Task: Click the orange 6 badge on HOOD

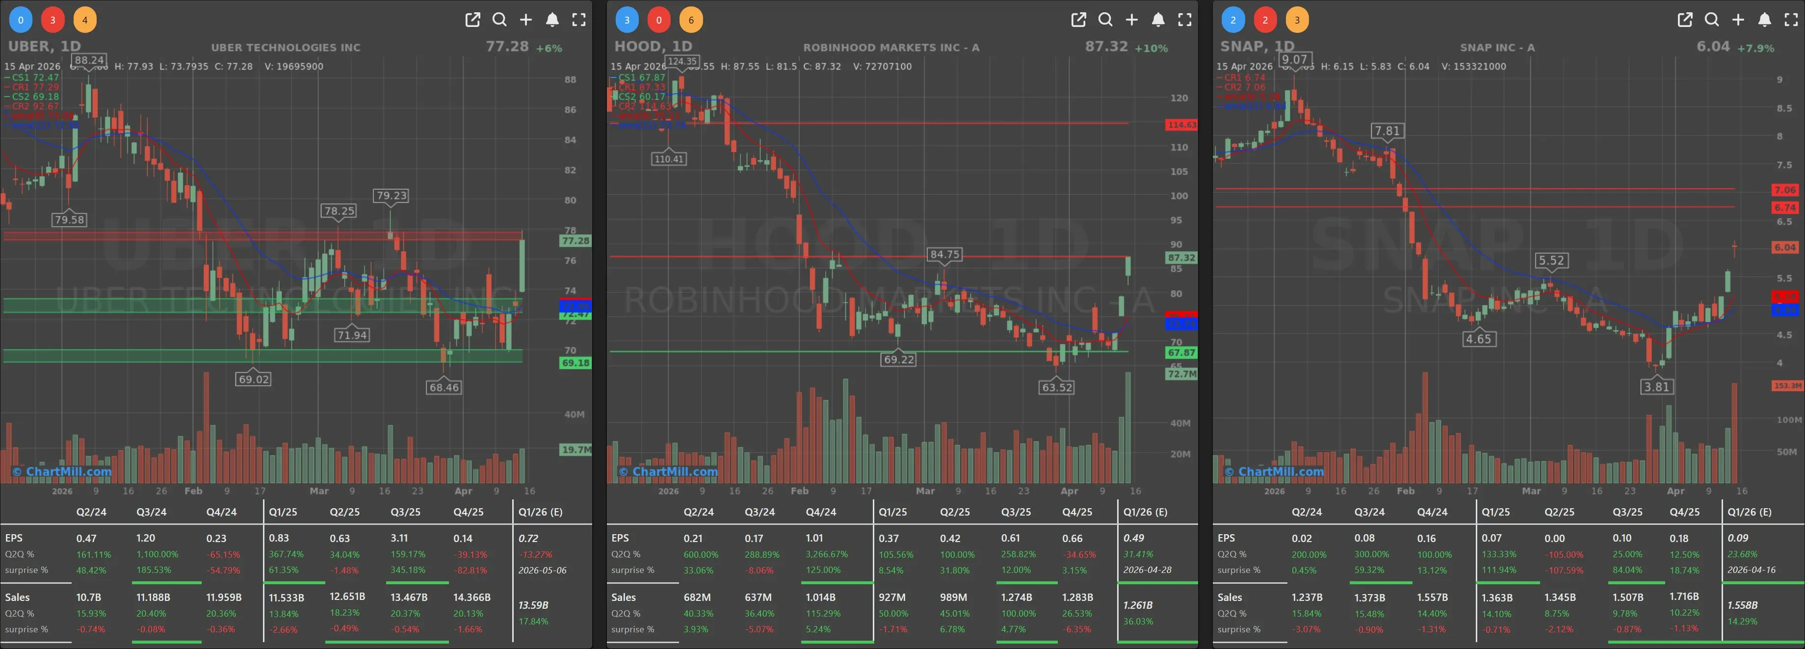Action: pos(691,20)
